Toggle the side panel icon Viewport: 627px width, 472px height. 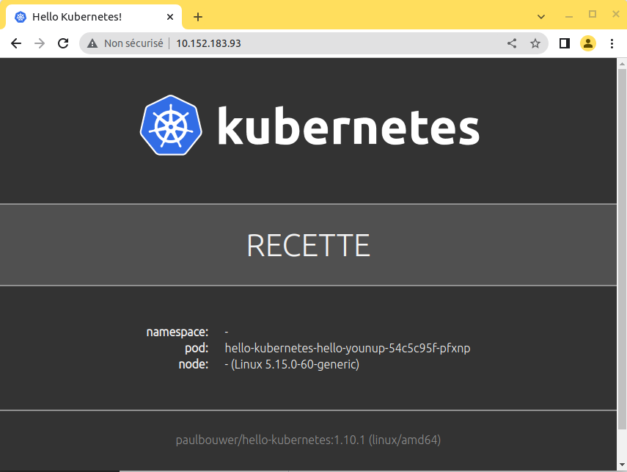[564, 43]
